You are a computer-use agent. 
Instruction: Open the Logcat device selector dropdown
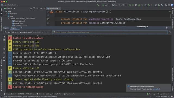pyautogui.click(x=27, y=32)
